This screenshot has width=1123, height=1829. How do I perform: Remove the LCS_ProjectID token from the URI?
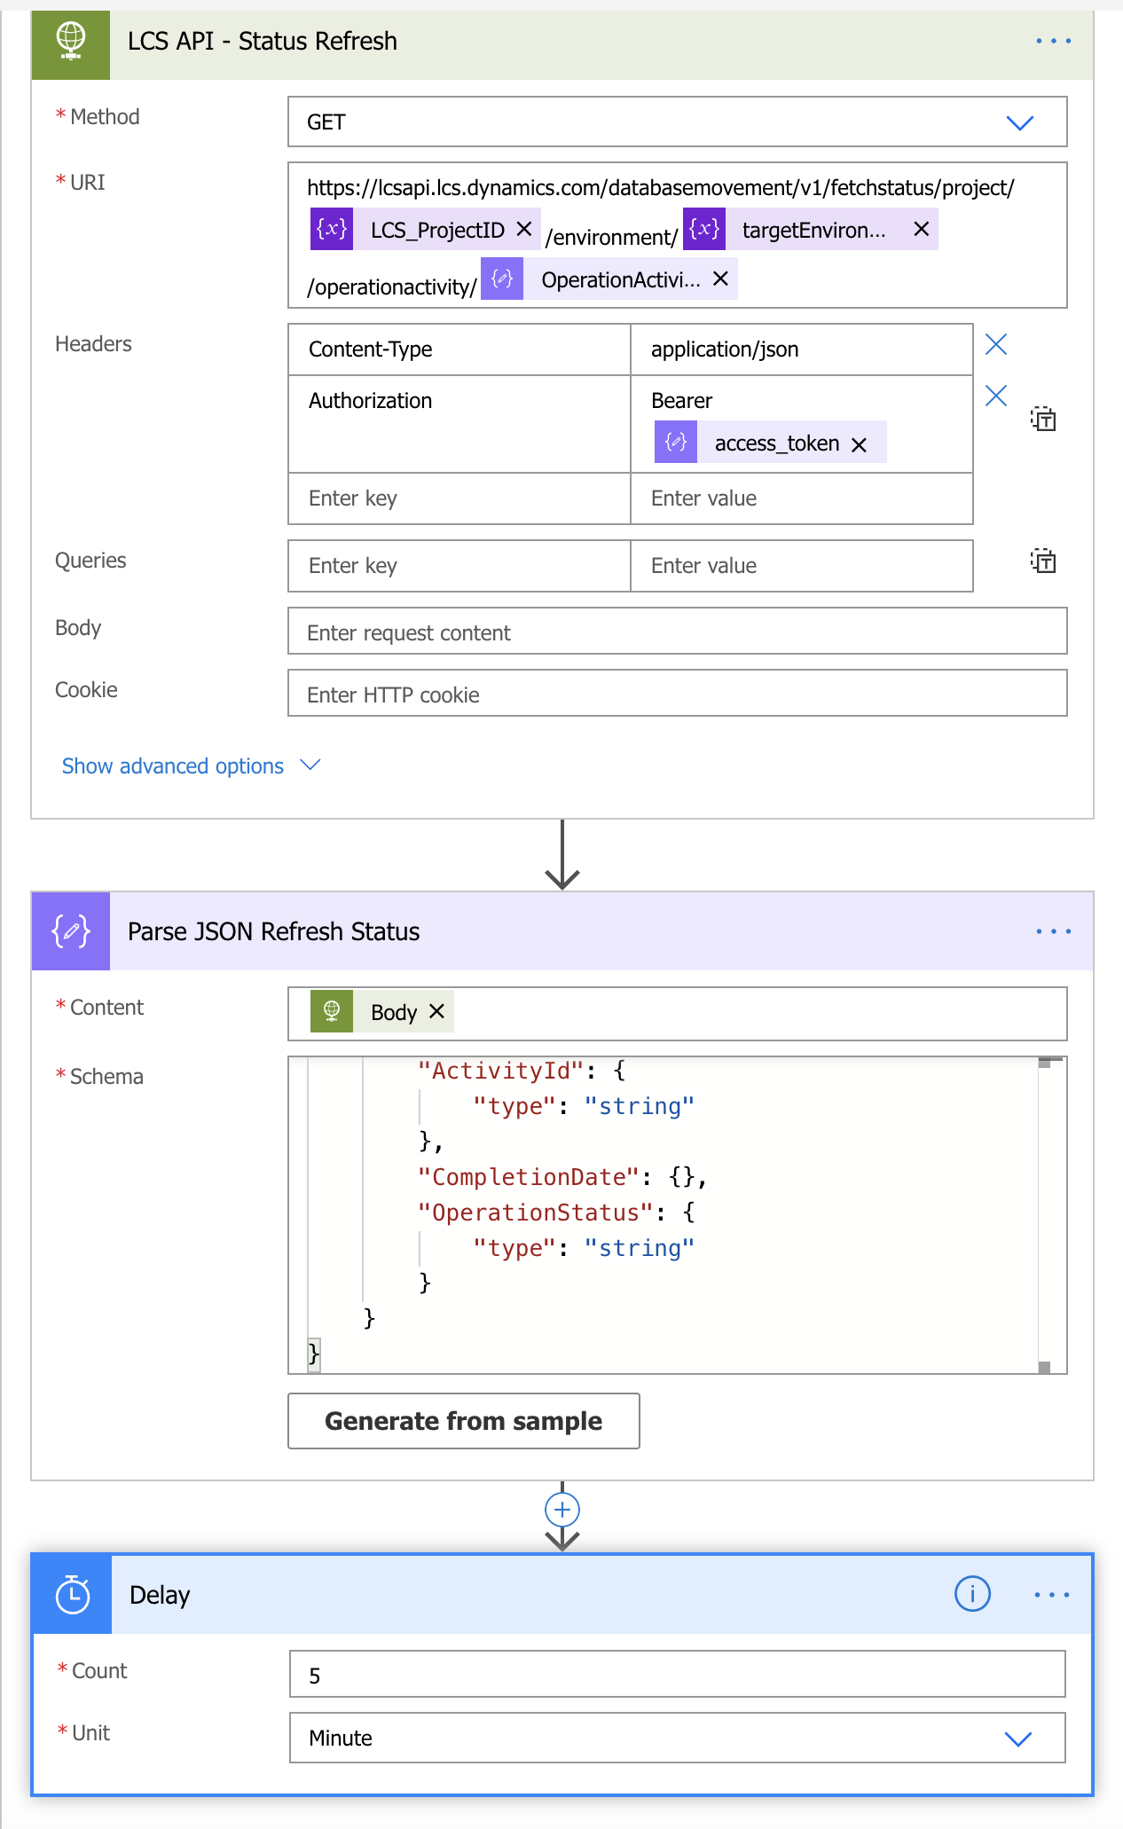pyautogui.click(x=524, y=229)
